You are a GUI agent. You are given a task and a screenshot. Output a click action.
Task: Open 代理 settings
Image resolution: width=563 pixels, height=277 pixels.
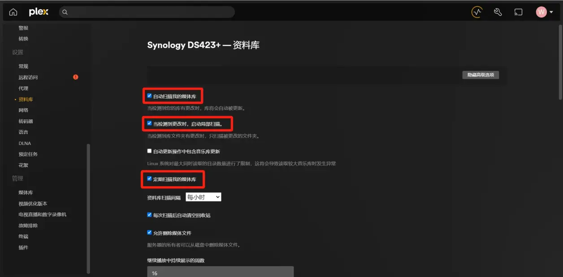point(23,88)
